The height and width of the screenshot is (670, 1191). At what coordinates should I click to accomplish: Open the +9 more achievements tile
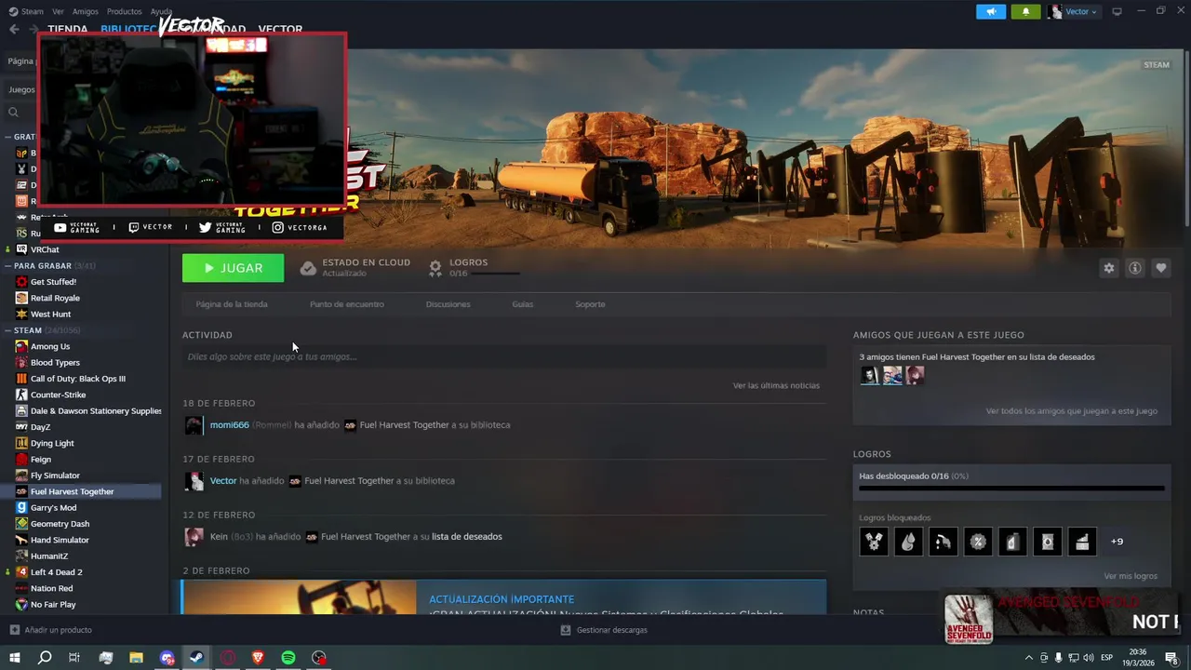pos(1117,542)
